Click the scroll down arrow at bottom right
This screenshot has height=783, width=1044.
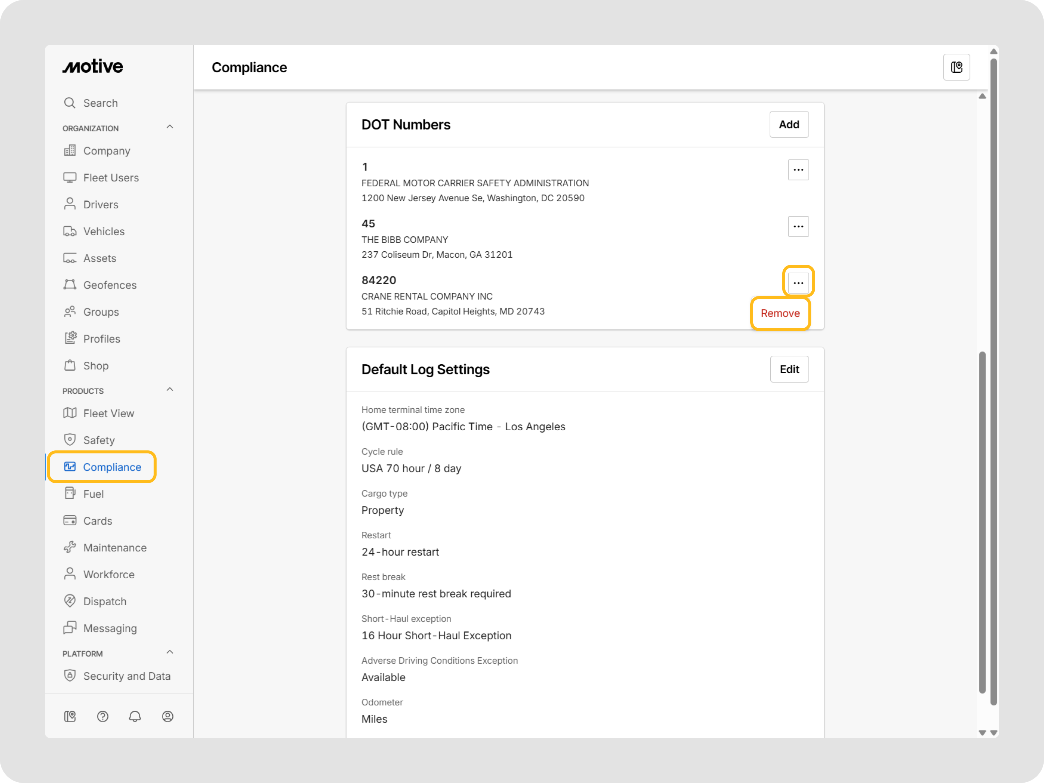point(994,733)
